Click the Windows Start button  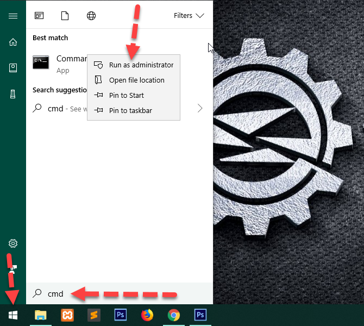click(13, 315)
